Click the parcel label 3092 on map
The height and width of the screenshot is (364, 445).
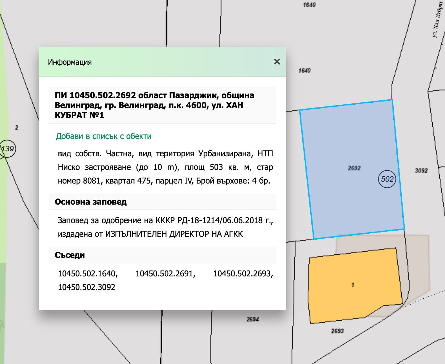tap(421, 171)
